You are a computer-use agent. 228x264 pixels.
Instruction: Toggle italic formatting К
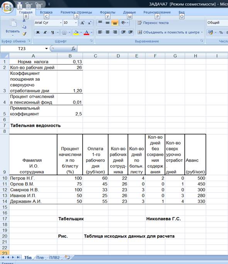45,32
